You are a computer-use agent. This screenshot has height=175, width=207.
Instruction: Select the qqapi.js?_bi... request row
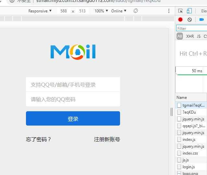(191, 126)
